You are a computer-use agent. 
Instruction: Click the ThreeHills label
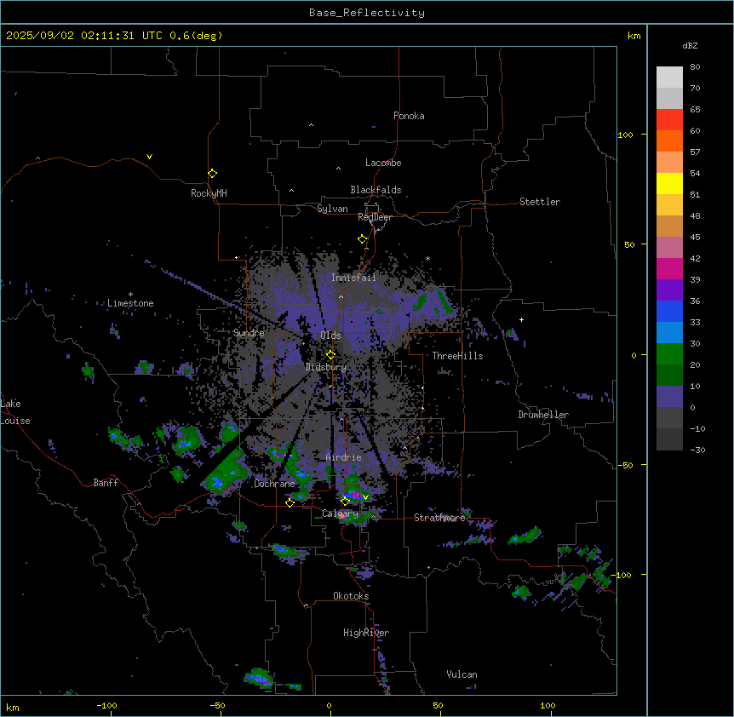click(457, 356)
